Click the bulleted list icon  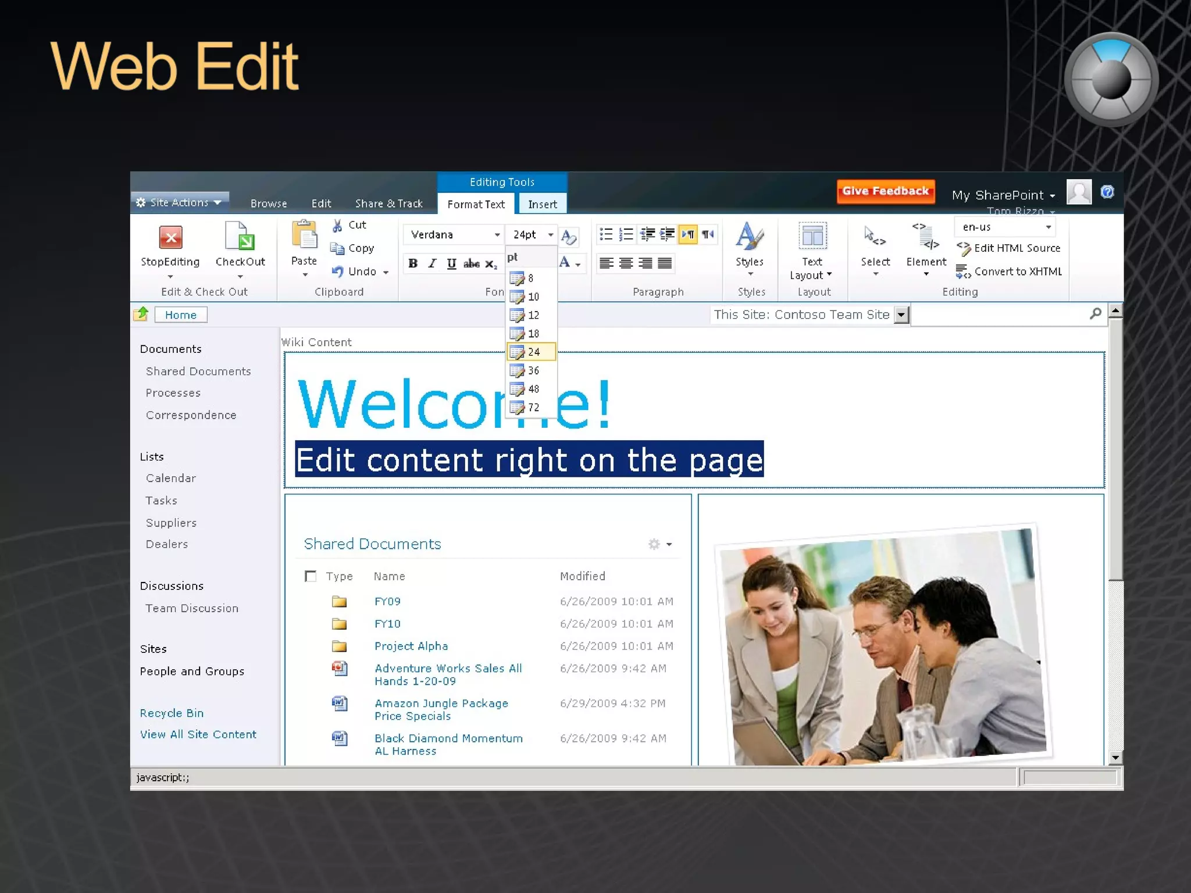(606, 234)
